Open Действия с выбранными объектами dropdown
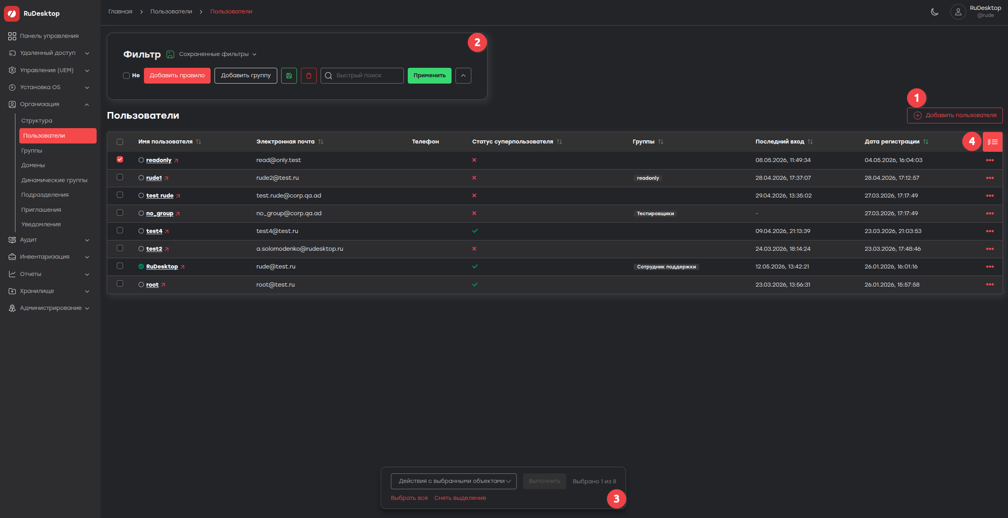Screen dimensions: 1008x518 454,481
